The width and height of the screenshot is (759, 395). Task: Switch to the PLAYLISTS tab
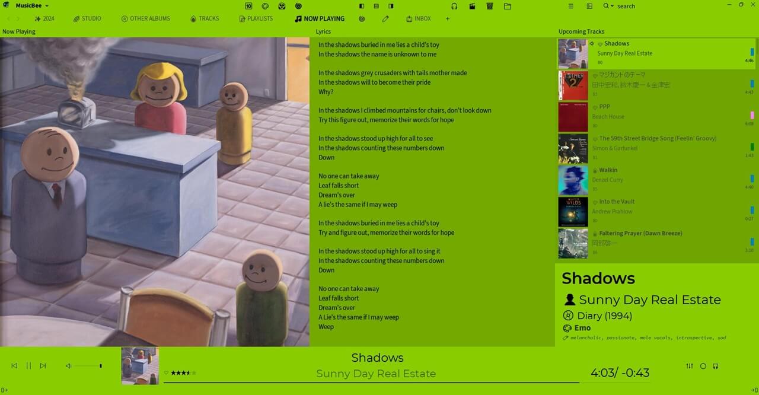point(256,19)
